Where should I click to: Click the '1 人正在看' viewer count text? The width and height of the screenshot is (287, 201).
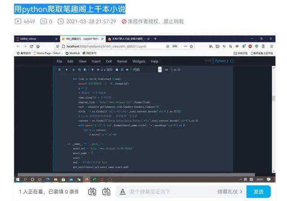(x=31, y=192)
